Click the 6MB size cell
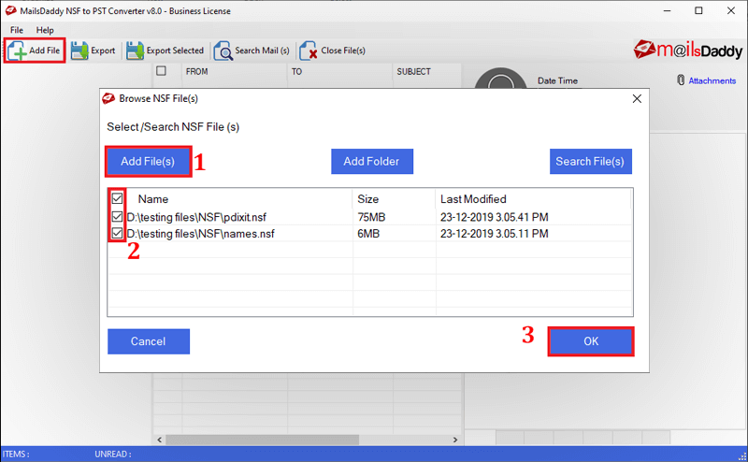The image size is (748, 462). 368,234
